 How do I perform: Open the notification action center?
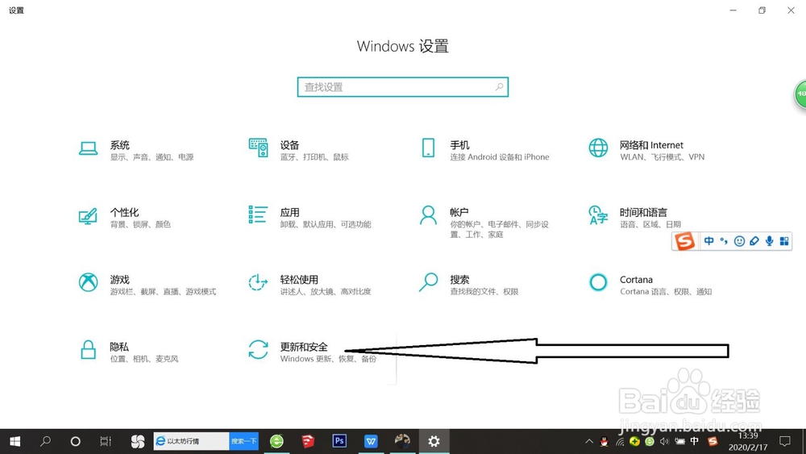coord(785,441)
